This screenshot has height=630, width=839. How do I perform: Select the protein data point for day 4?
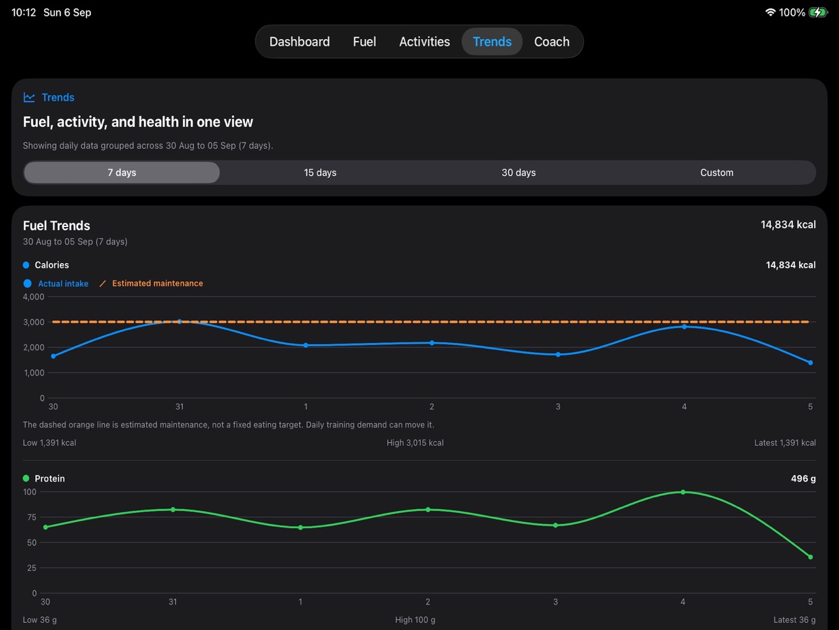pos(683,492)
